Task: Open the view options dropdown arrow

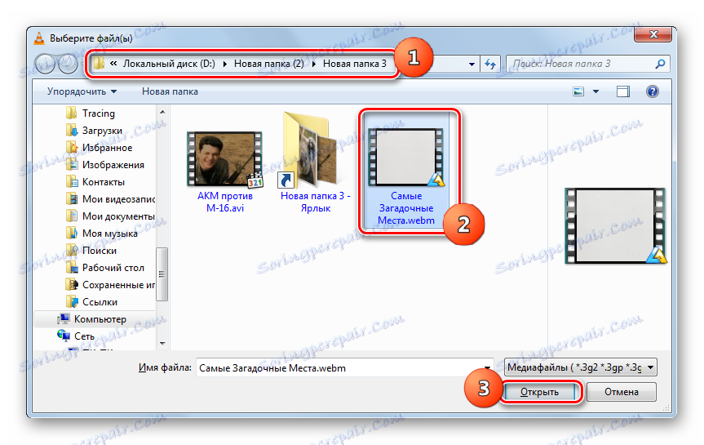Action: [x=596, y=91]
